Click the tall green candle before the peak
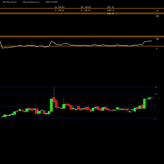This screenshot has height=164, width=164. [51, 105]
